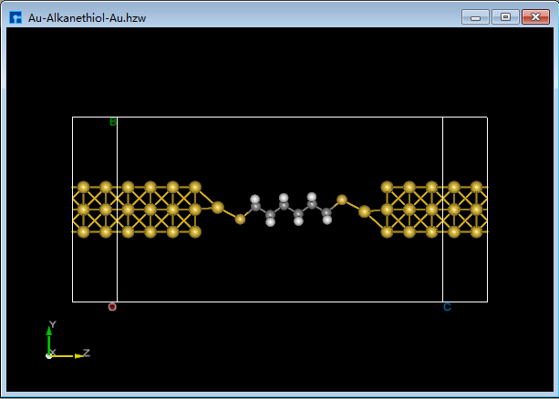Click the application icon in the title bar

[x=16, y=17]
